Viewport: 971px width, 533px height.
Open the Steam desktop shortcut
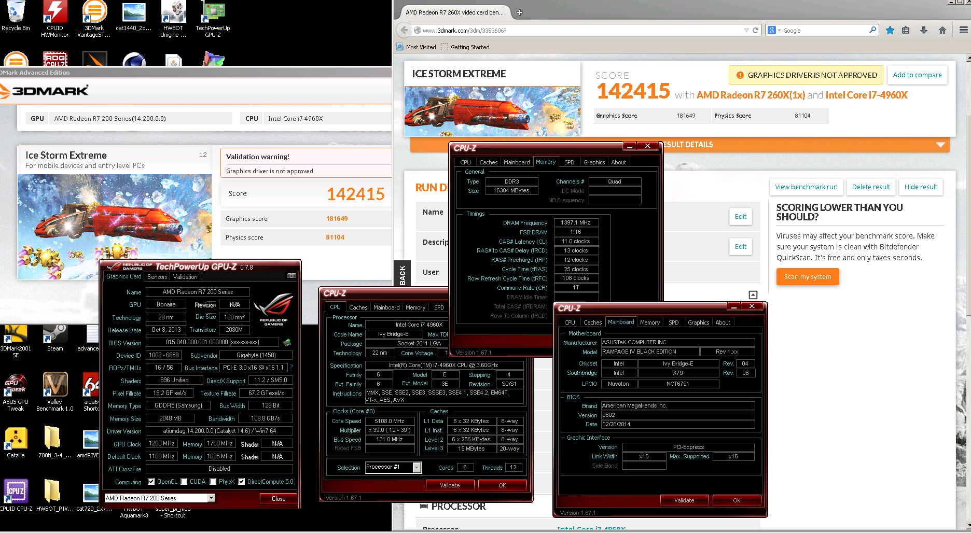[55, 338]
